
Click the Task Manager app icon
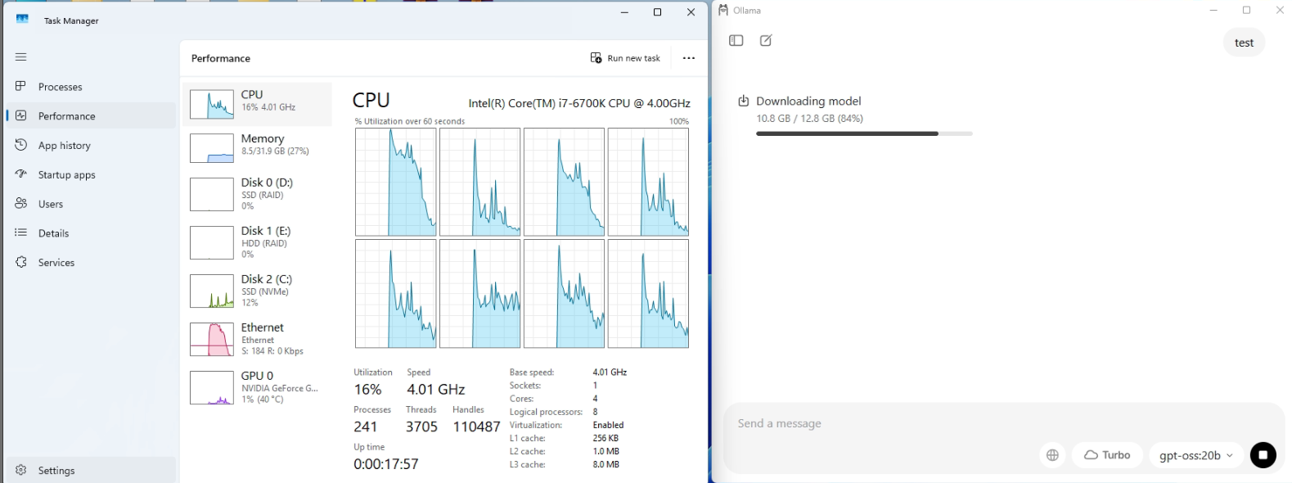[x=22, y=19]
